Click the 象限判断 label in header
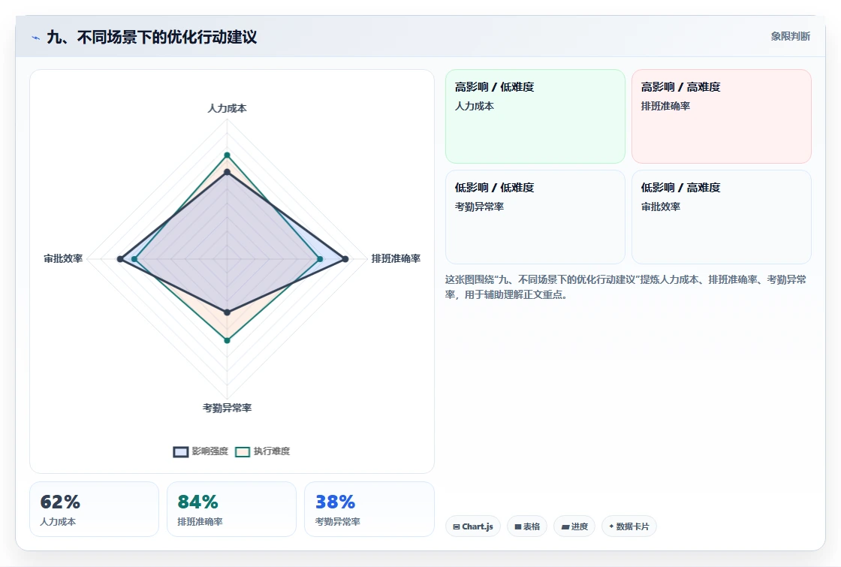 tap(791, 37)
